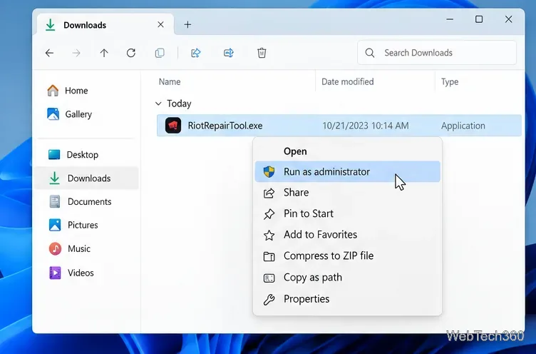The image size is (536, 354).
Task: Choose Share in context menu
Action: 347,193
